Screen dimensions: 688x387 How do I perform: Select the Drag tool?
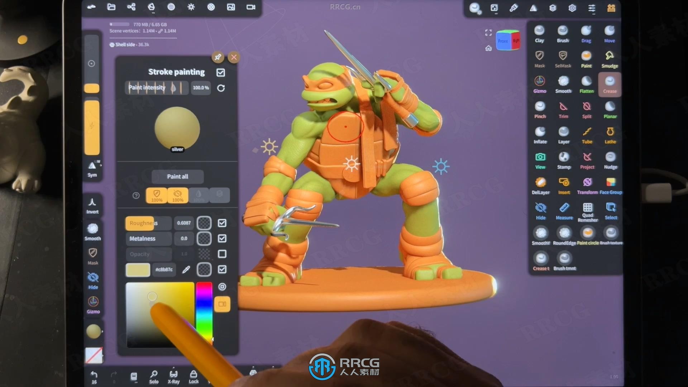586,34
